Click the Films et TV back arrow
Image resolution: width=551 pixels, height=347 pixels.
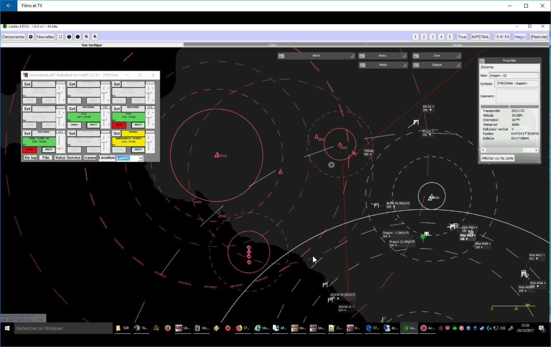9,6
